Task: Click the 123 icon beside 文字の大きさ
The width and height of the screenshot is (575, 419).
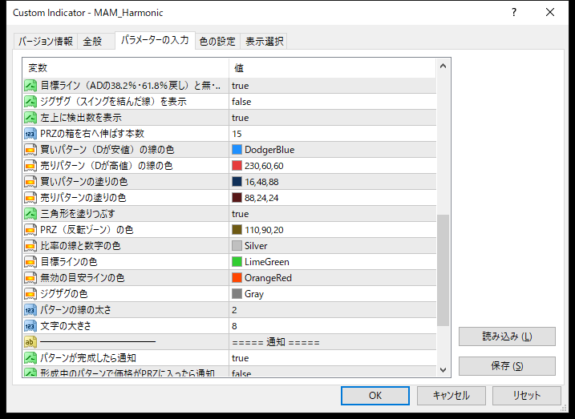Action: tap(30, 326)
